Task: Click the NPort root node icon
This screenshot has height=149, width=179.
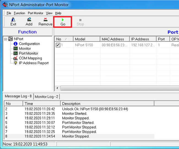Action: click(x=10, y=39)
